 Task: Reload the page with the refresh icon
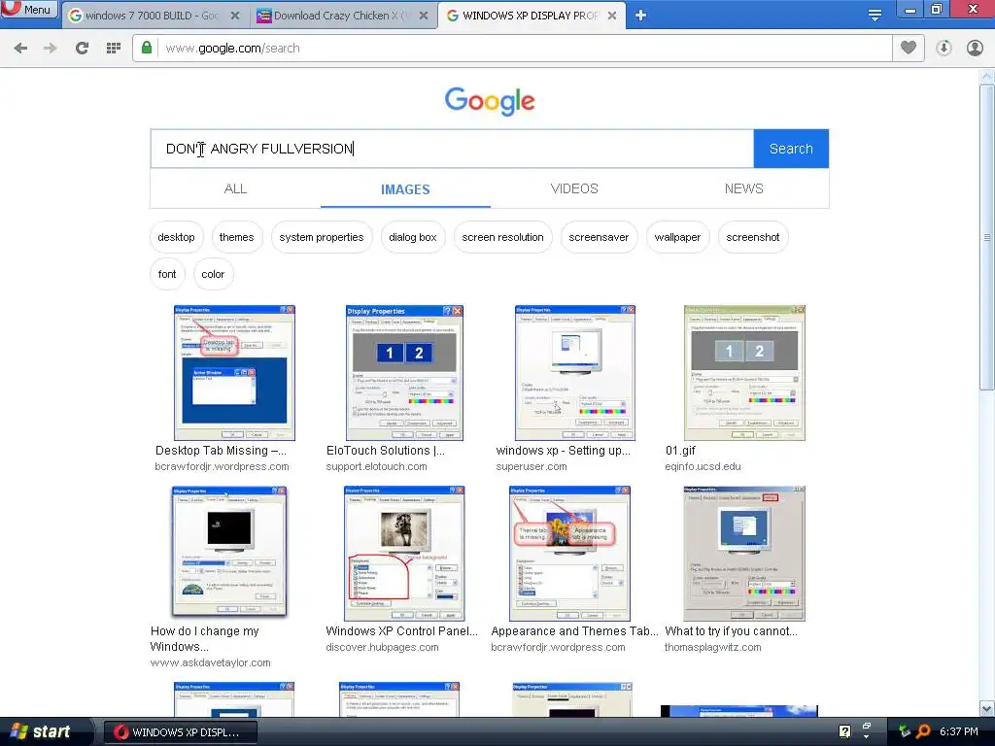coord(82,49)
